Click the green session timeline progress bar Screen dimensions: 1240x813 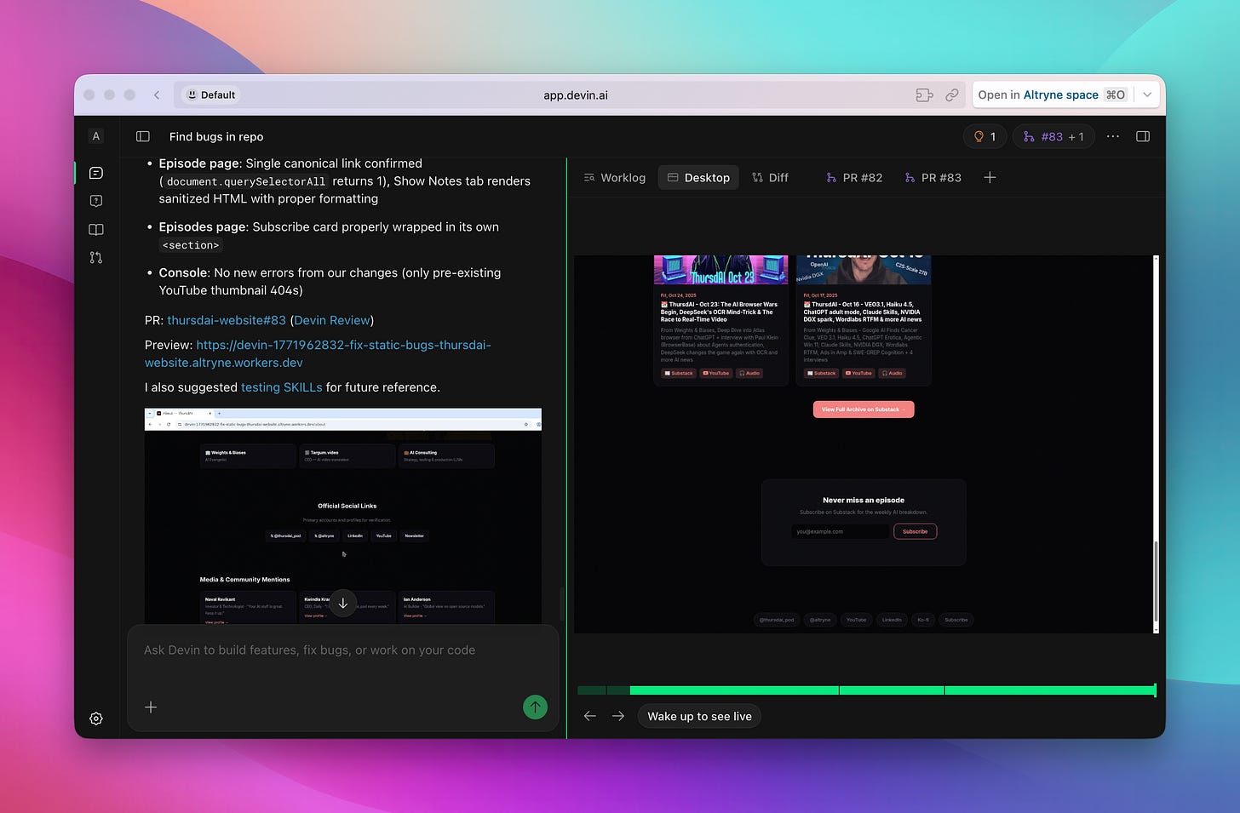pyautogui.click(x=866, y=690)
